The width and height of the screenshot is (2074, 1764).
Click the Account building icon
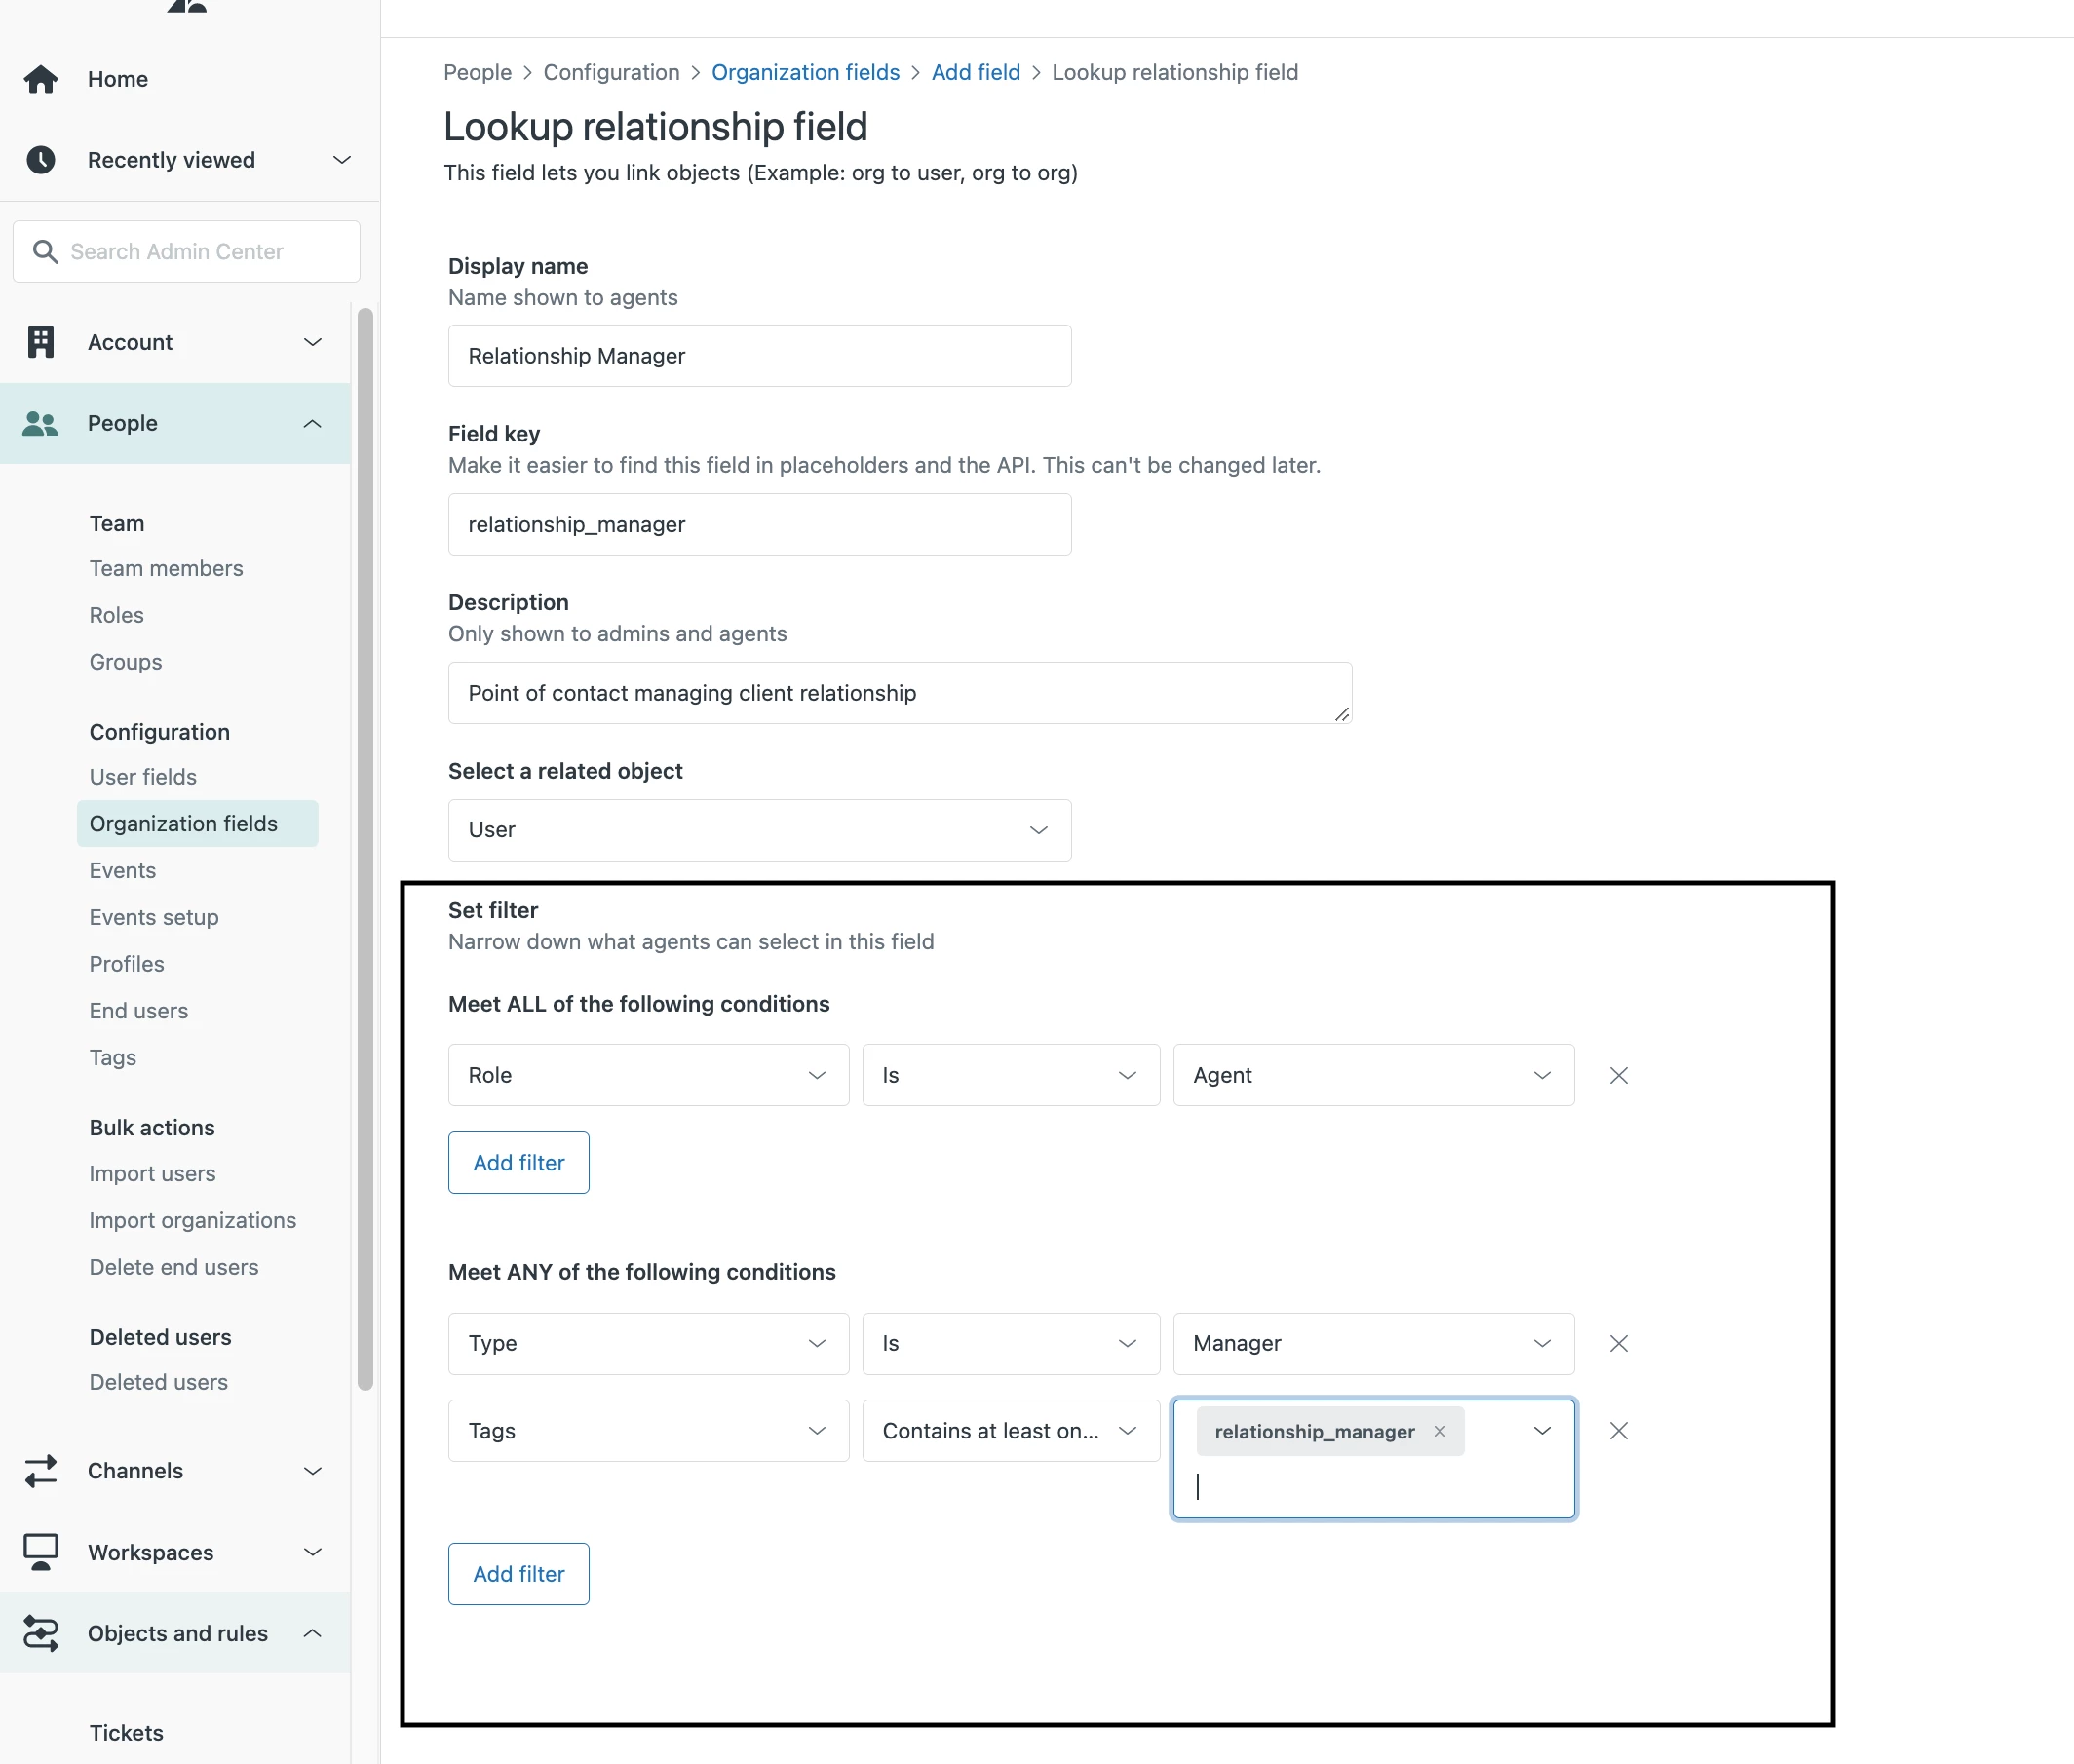(40, 342)
